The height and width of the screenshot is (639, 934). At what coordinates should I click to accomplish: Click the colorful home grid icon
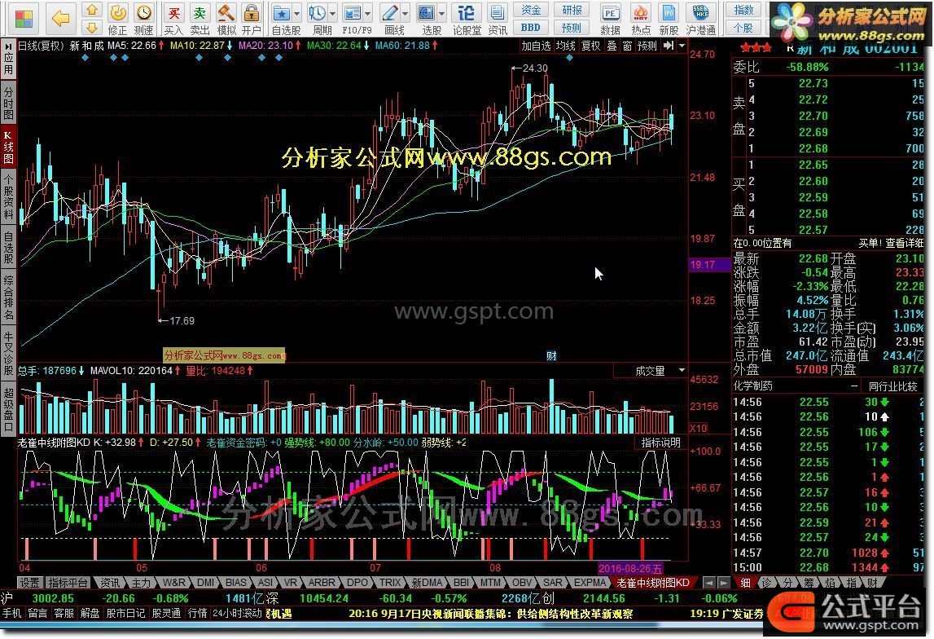coord(24,18)
